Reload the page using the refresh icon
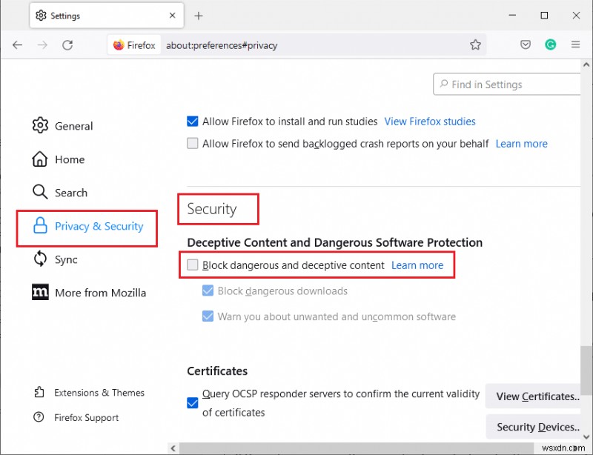This screenshot has width=593, height=455. 67,44
